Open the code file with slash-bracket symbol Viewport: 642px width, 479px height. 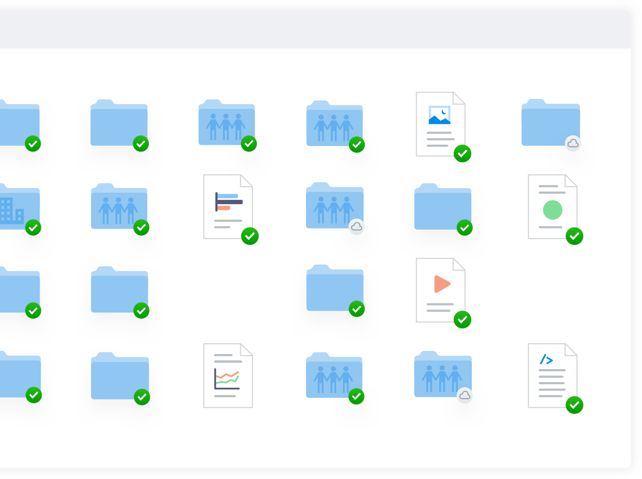(552, 375)
